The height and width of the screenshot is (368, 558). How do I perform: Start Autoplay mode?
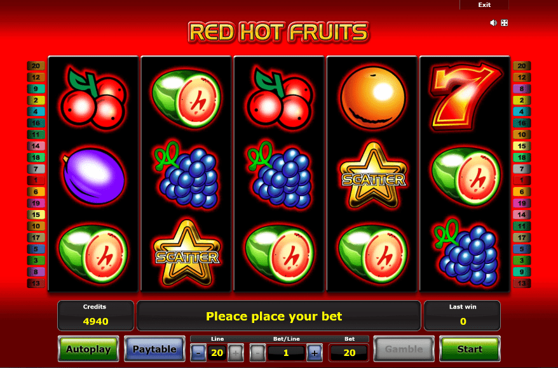pyautogui.click(x=88, y=349)
